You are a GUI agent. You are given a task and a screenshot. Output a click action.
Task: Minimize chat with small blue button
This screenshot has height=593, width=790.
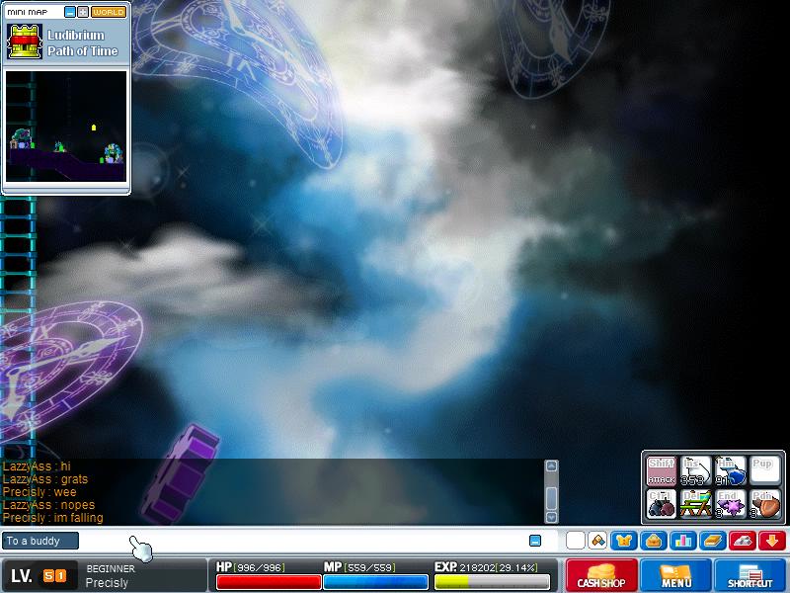click(x=535, y=541)
